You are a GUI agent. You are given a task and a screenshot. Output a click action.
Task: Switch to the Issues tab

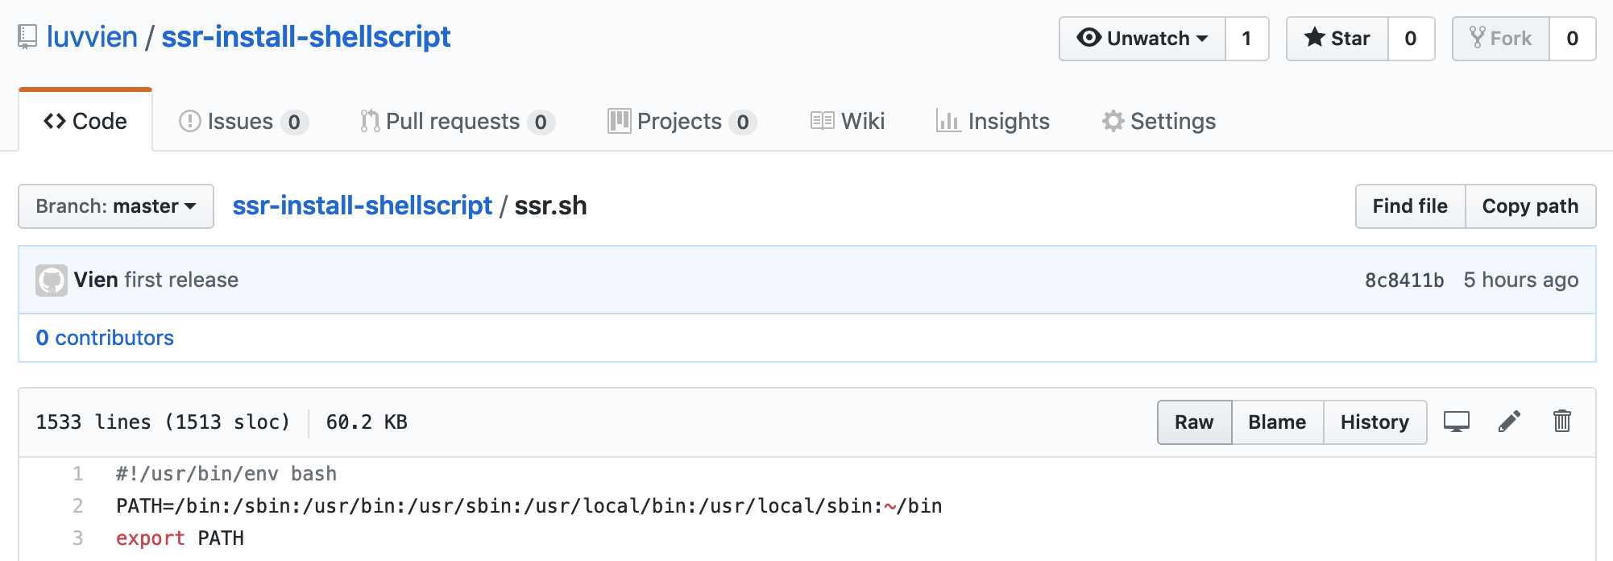(243, 121)
